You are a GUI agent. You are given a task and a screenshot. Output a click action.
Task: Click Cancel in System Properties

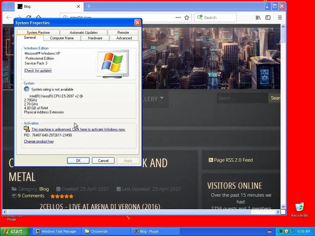point(103,160)
